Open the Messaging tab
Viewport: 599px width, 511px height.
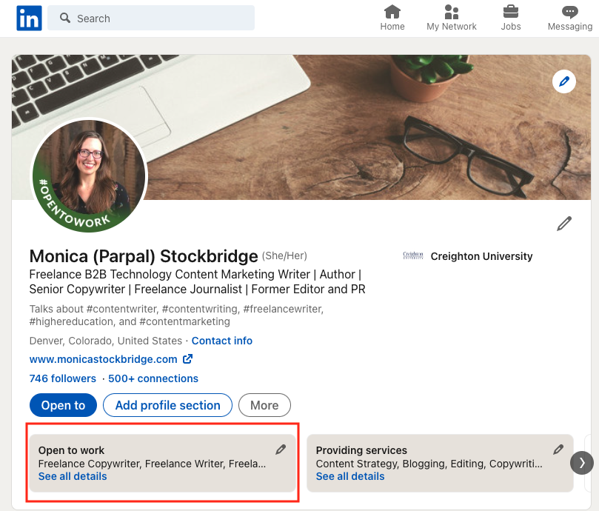tap(570, 18)
